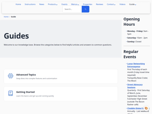Click 'Deep dives into complex features' description
Screen dimensions: 152x114
pyautogui.click(x=37, y=79)
